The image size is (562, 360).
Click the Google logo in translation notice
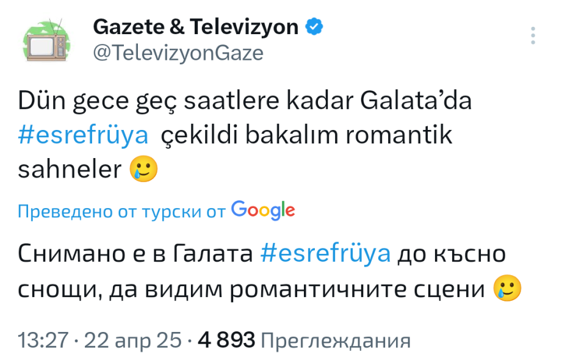click(x=263, y=211)
